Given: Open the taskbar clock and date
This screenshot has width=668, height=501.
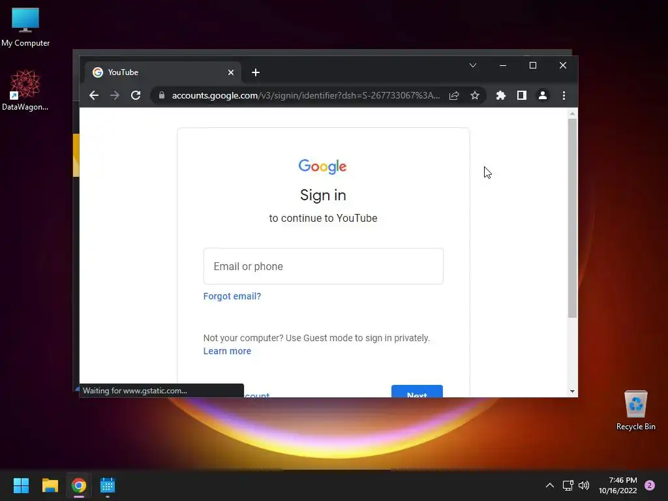Looking at the screenshot, I should [x=618, y=485].
